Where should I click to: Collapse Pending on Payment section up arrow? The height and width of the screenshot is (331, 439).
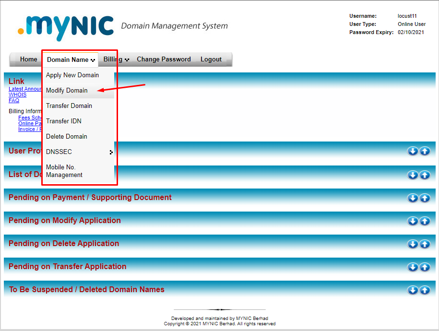coord(425,198)
